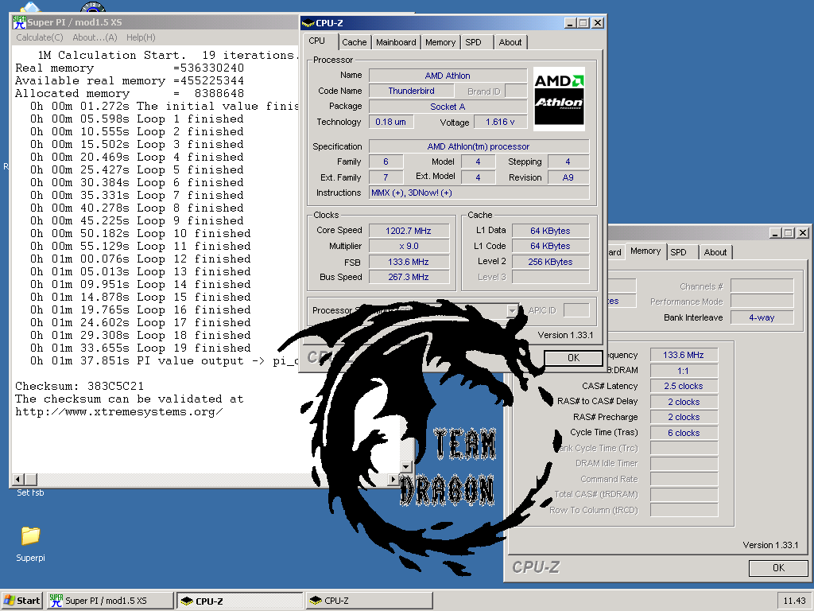Image resolution: width=814 pixels, height=611 pixels.
Task: Click Super PI horizontal scrollbar right arrow
Action: point(393,479)
